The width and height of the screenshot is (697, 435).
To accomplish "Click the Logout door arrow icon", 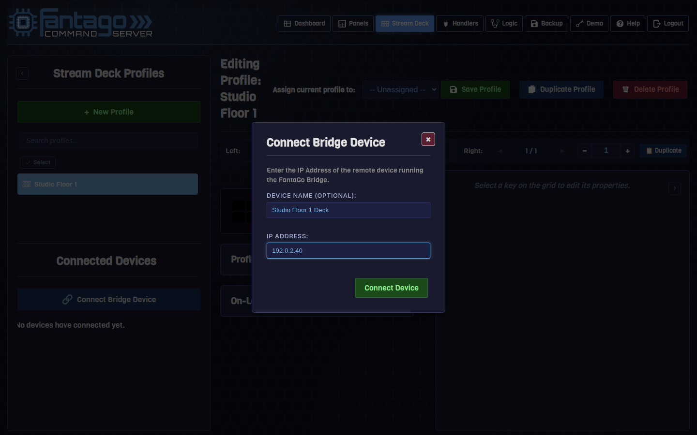I will pos(657,24).
